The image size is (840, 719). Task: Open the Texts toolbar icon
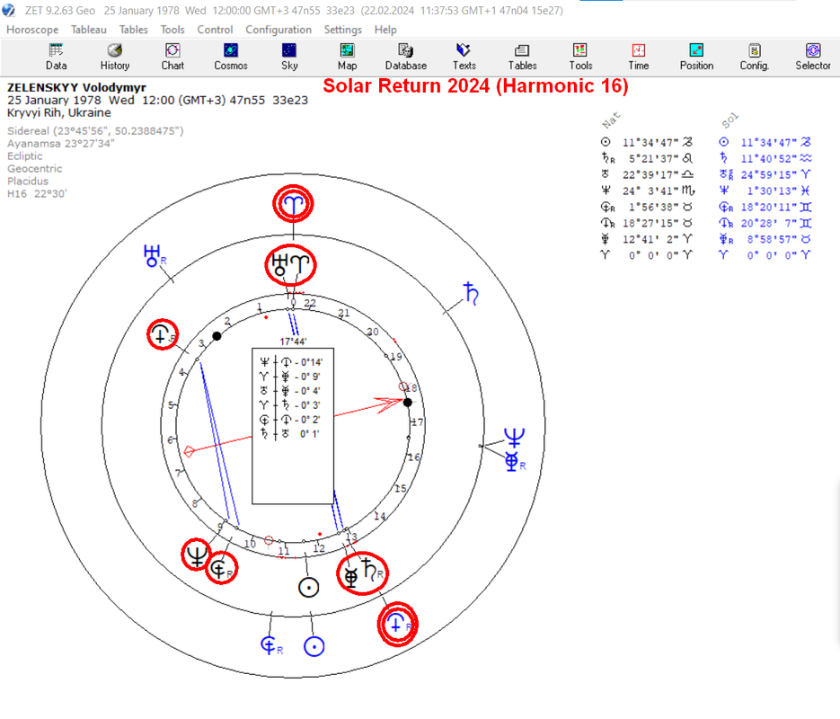tap(464, 58)
